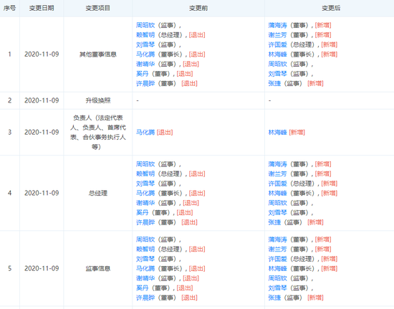
Task: Open 赖智明 link in 监事信息 row
Action: [145, 249]
